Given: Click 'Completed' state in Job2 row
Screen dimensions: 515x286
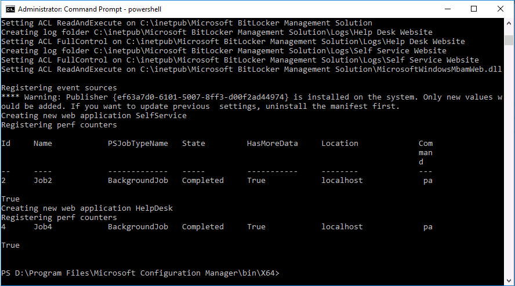Looking at the screenshot, I should (202, 181).
